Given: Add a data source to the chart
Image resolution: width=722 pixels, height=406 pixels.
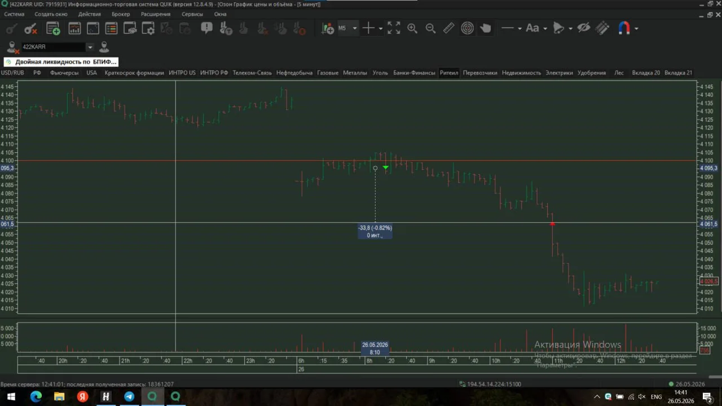Looking at the screenshot, I should pyautogui.click(x=327, y=28).
